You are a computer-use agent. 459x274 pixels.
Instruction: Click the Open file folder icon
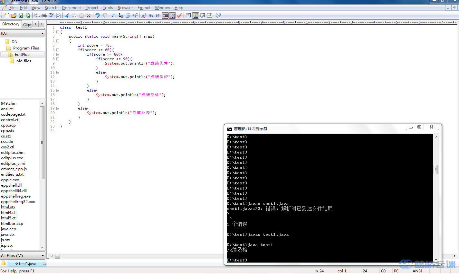tap(14, 15)
